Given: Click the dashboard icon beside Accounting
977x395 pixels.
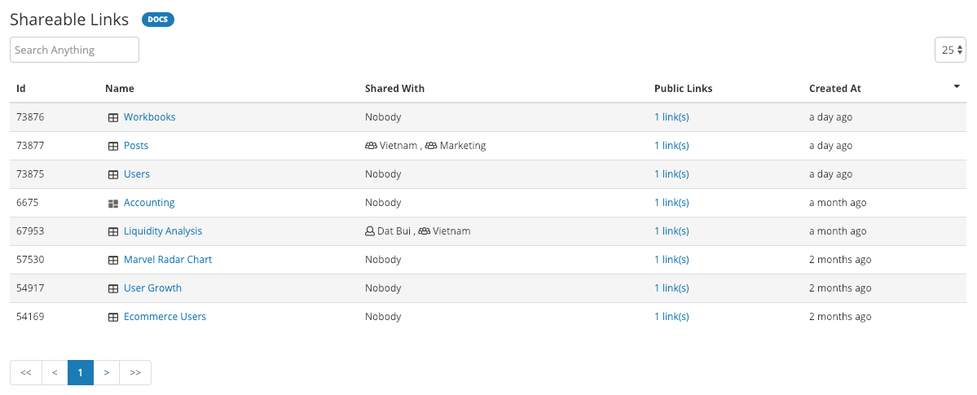Looking at the screenshot, I should pos(113,203).
